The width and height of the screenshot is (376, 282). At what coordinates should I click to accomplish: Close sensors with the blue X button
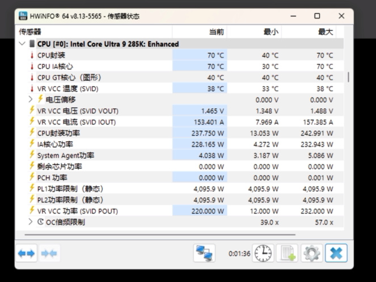(x=336, y=253)
